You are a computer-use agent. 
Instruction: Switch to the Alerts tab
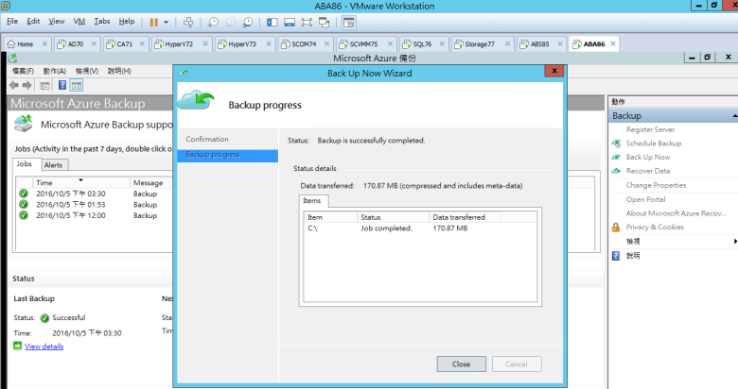point(54,165)
